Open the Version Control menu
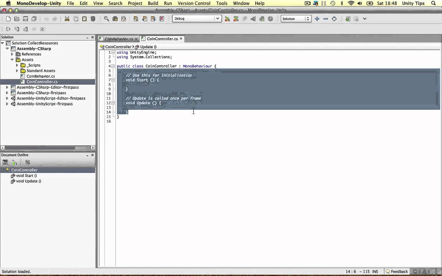 coord(194,3)
